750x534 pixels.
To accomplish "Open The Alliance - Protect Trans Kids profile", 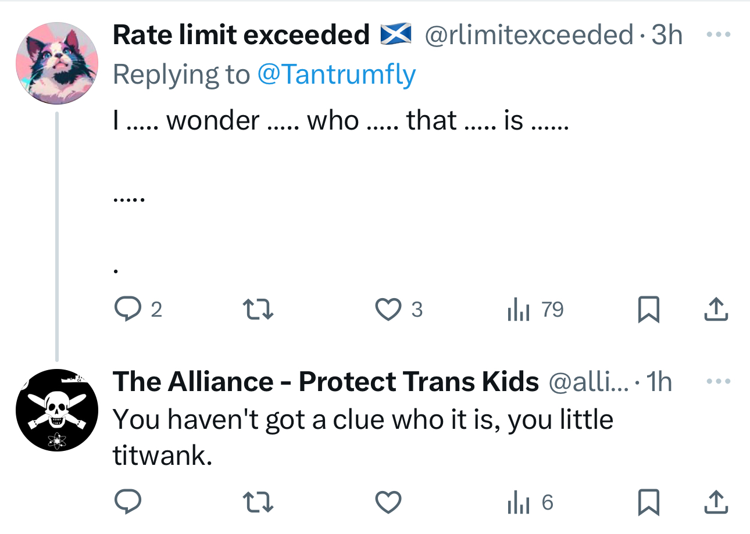I will tap(326, 382).
